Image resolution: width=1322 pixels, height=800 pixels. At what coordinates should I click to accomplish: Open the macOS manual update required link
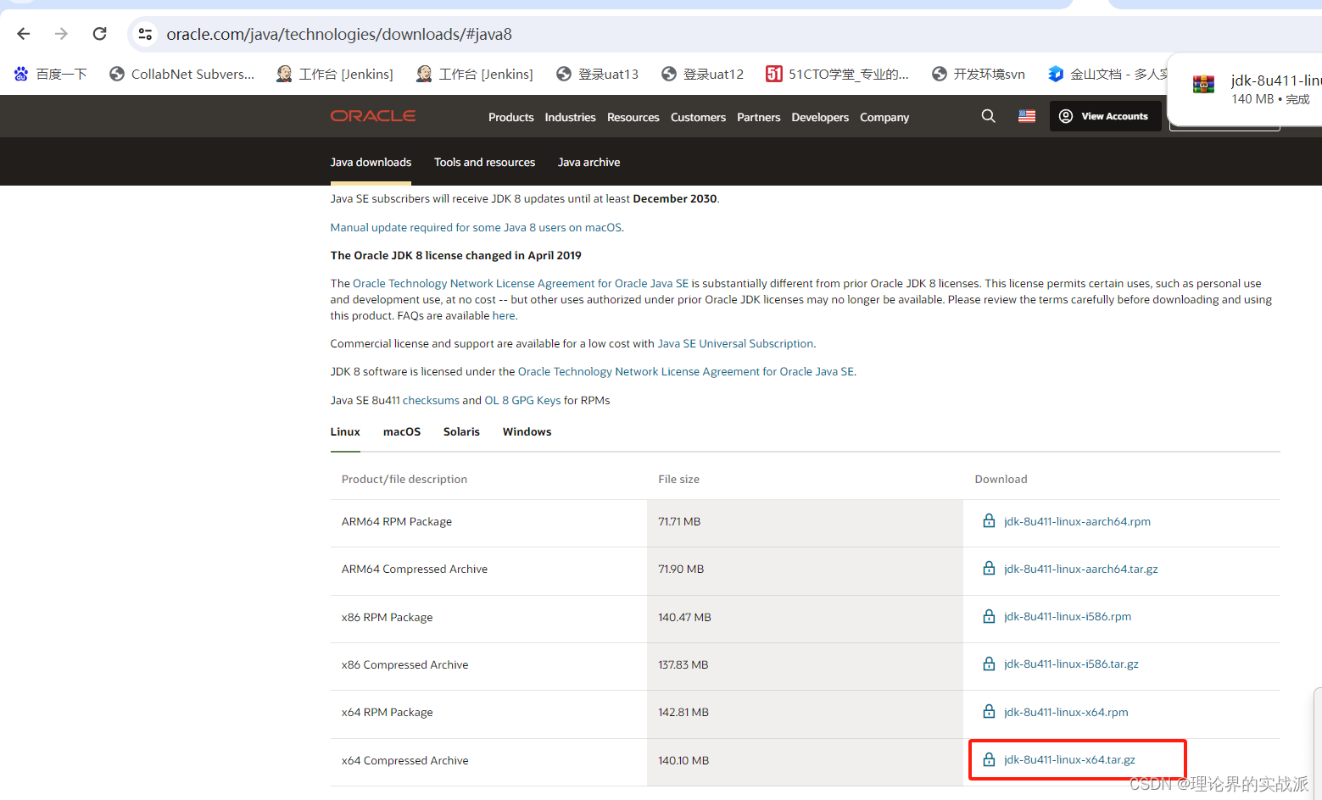coord(476,227)
